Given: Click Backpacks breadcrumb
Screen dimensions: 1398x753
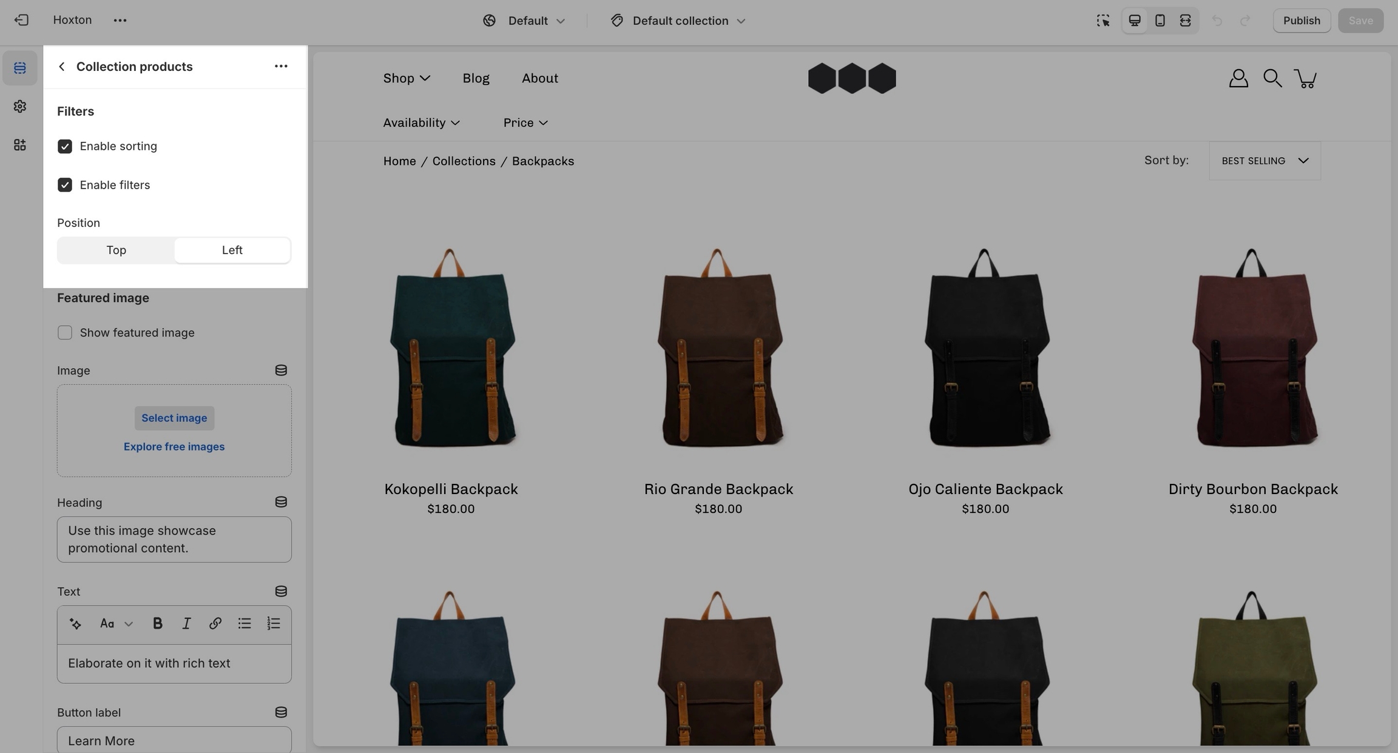Looking at the screenshot, I should 543,161.
